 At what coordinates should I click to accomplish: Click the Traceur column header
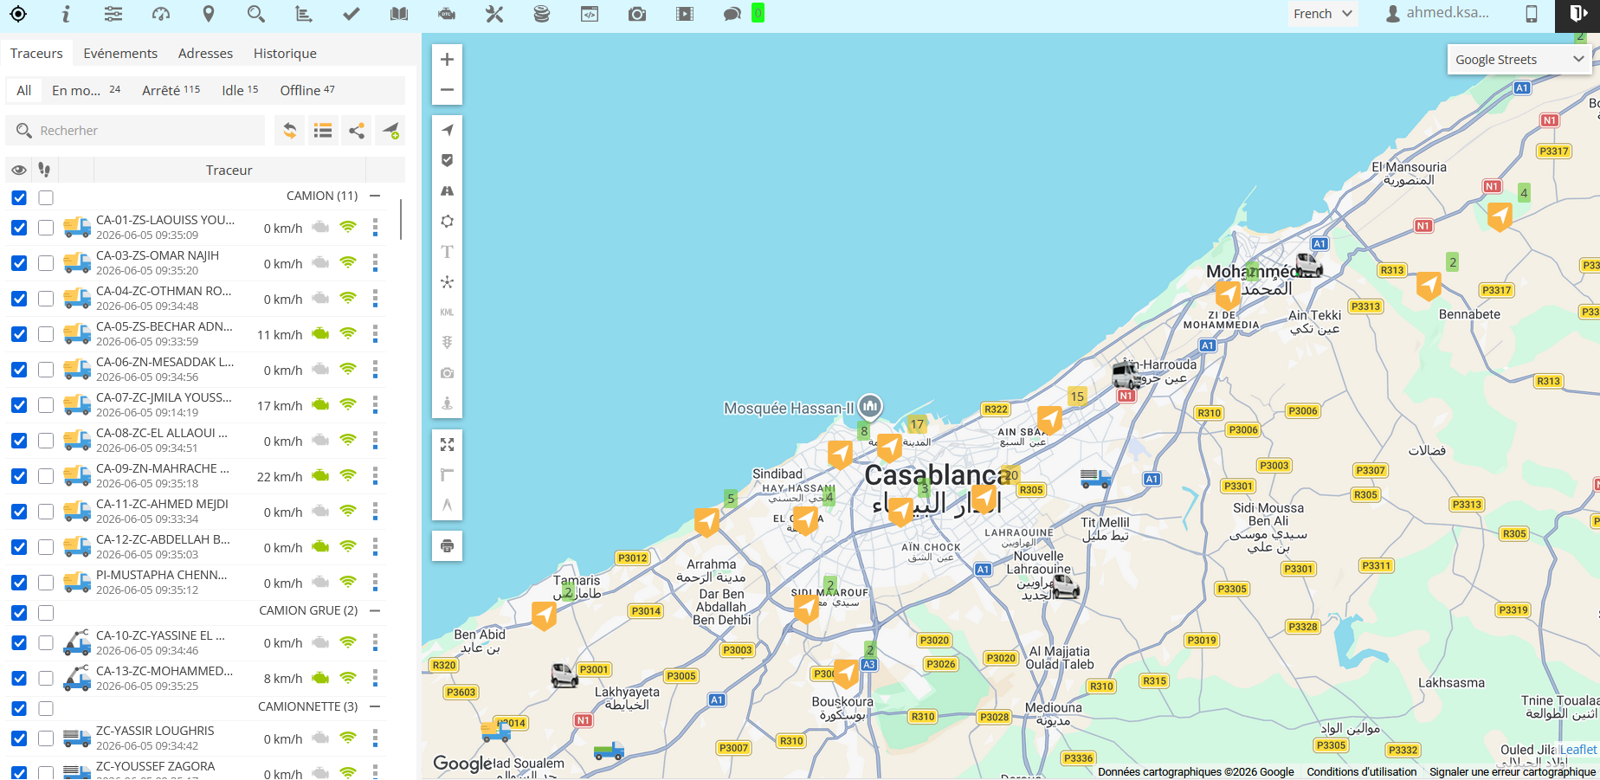coord(229,171)
